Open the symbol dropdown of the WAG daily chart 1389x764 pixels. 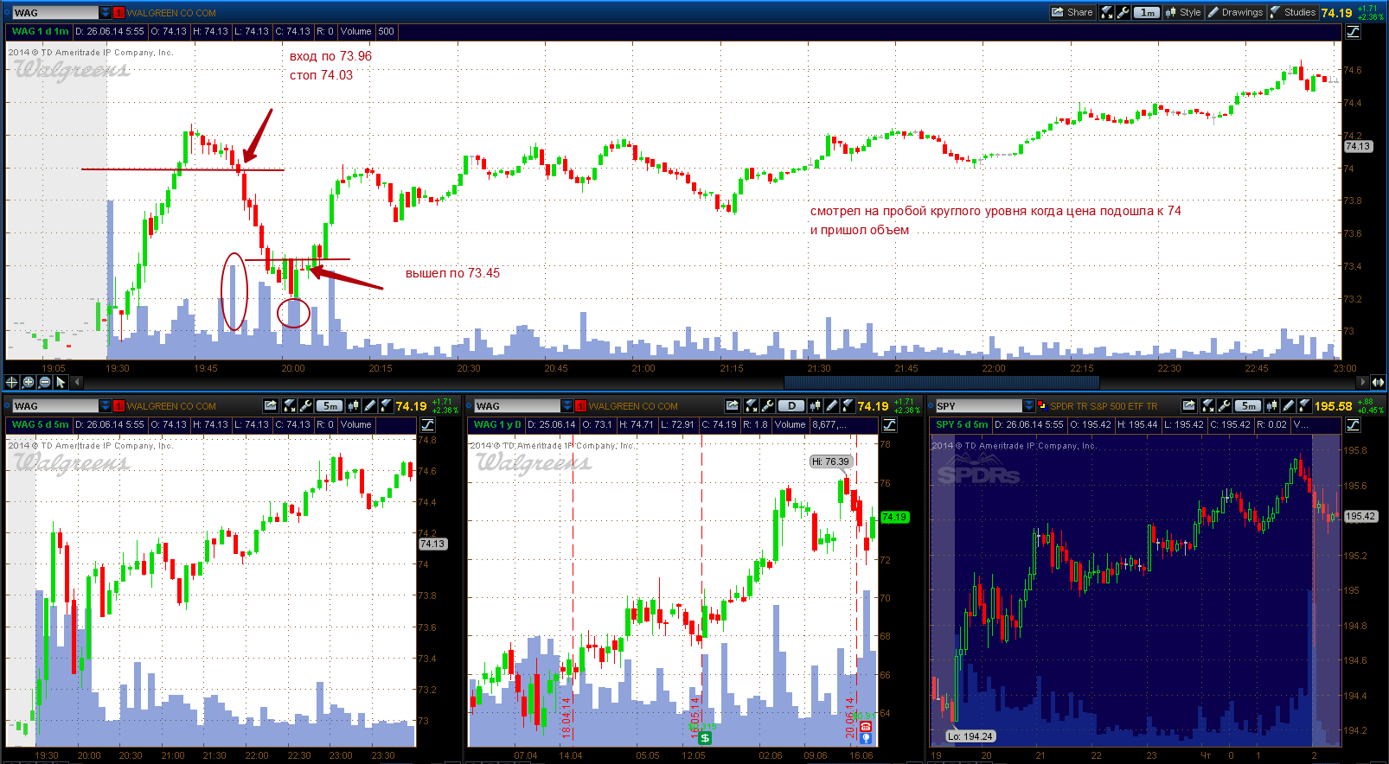tap(567, 405)
